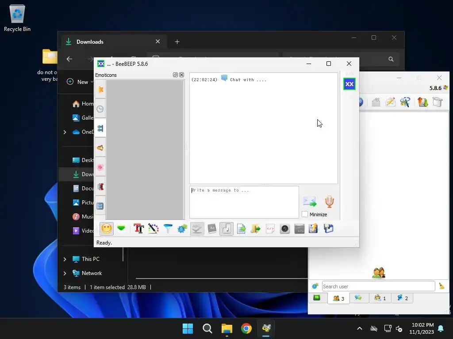Toggle the ABC spell check button
453x339 pixels.
click(197, 229)
